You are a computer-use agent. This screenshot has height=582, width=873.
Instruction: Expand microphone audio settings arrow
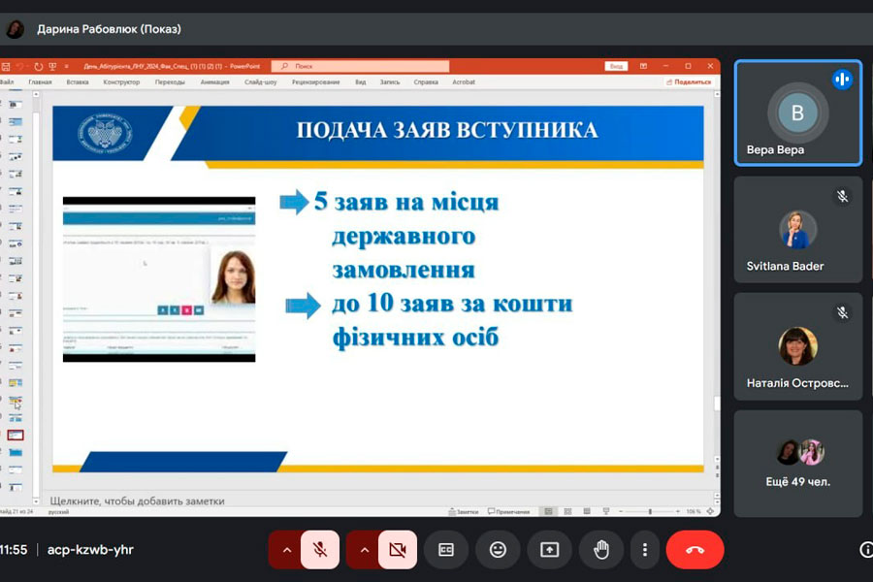(286, 550)
